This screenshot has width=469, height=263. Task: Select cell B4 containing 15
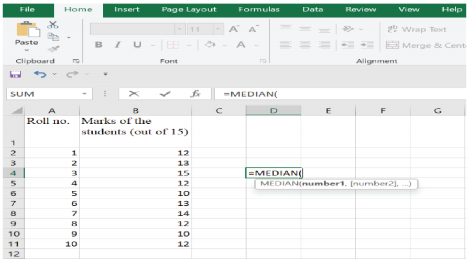tap(135, 173)
